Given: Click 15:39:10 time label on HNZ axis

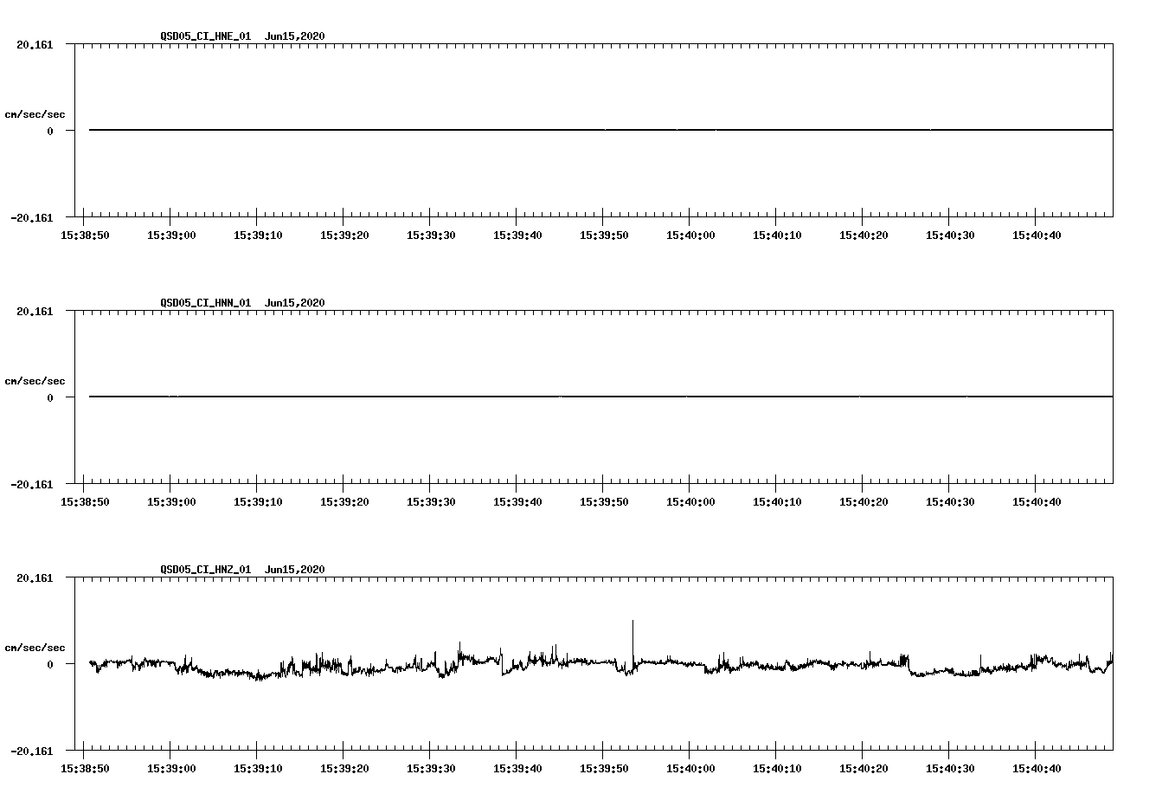Looking at the screenshot, I should [258, 769].
